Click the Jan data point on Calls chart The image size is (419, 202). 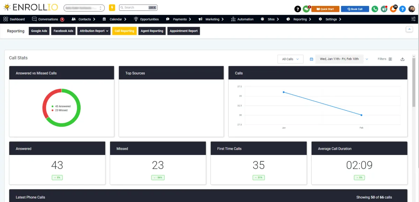[x=284, y=92]
